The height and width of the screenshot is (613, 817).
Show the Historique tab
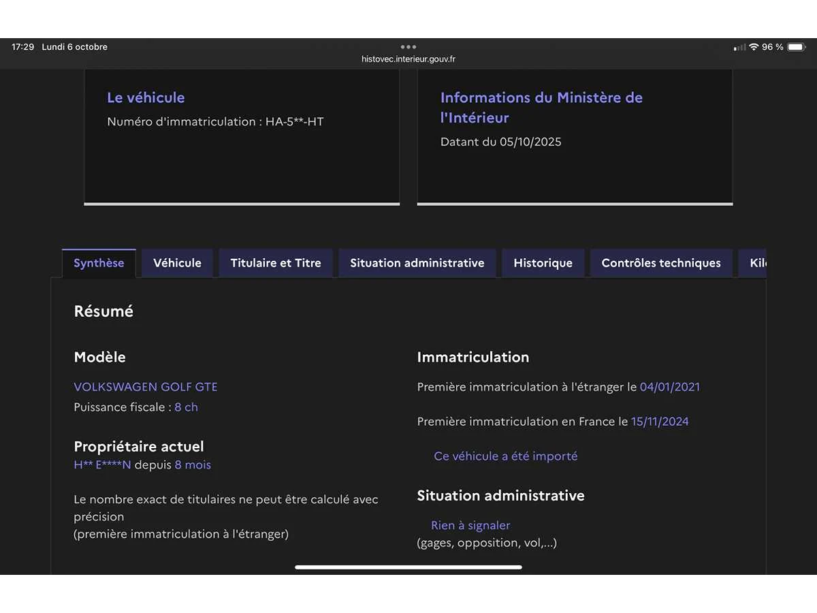coord(543,263)
